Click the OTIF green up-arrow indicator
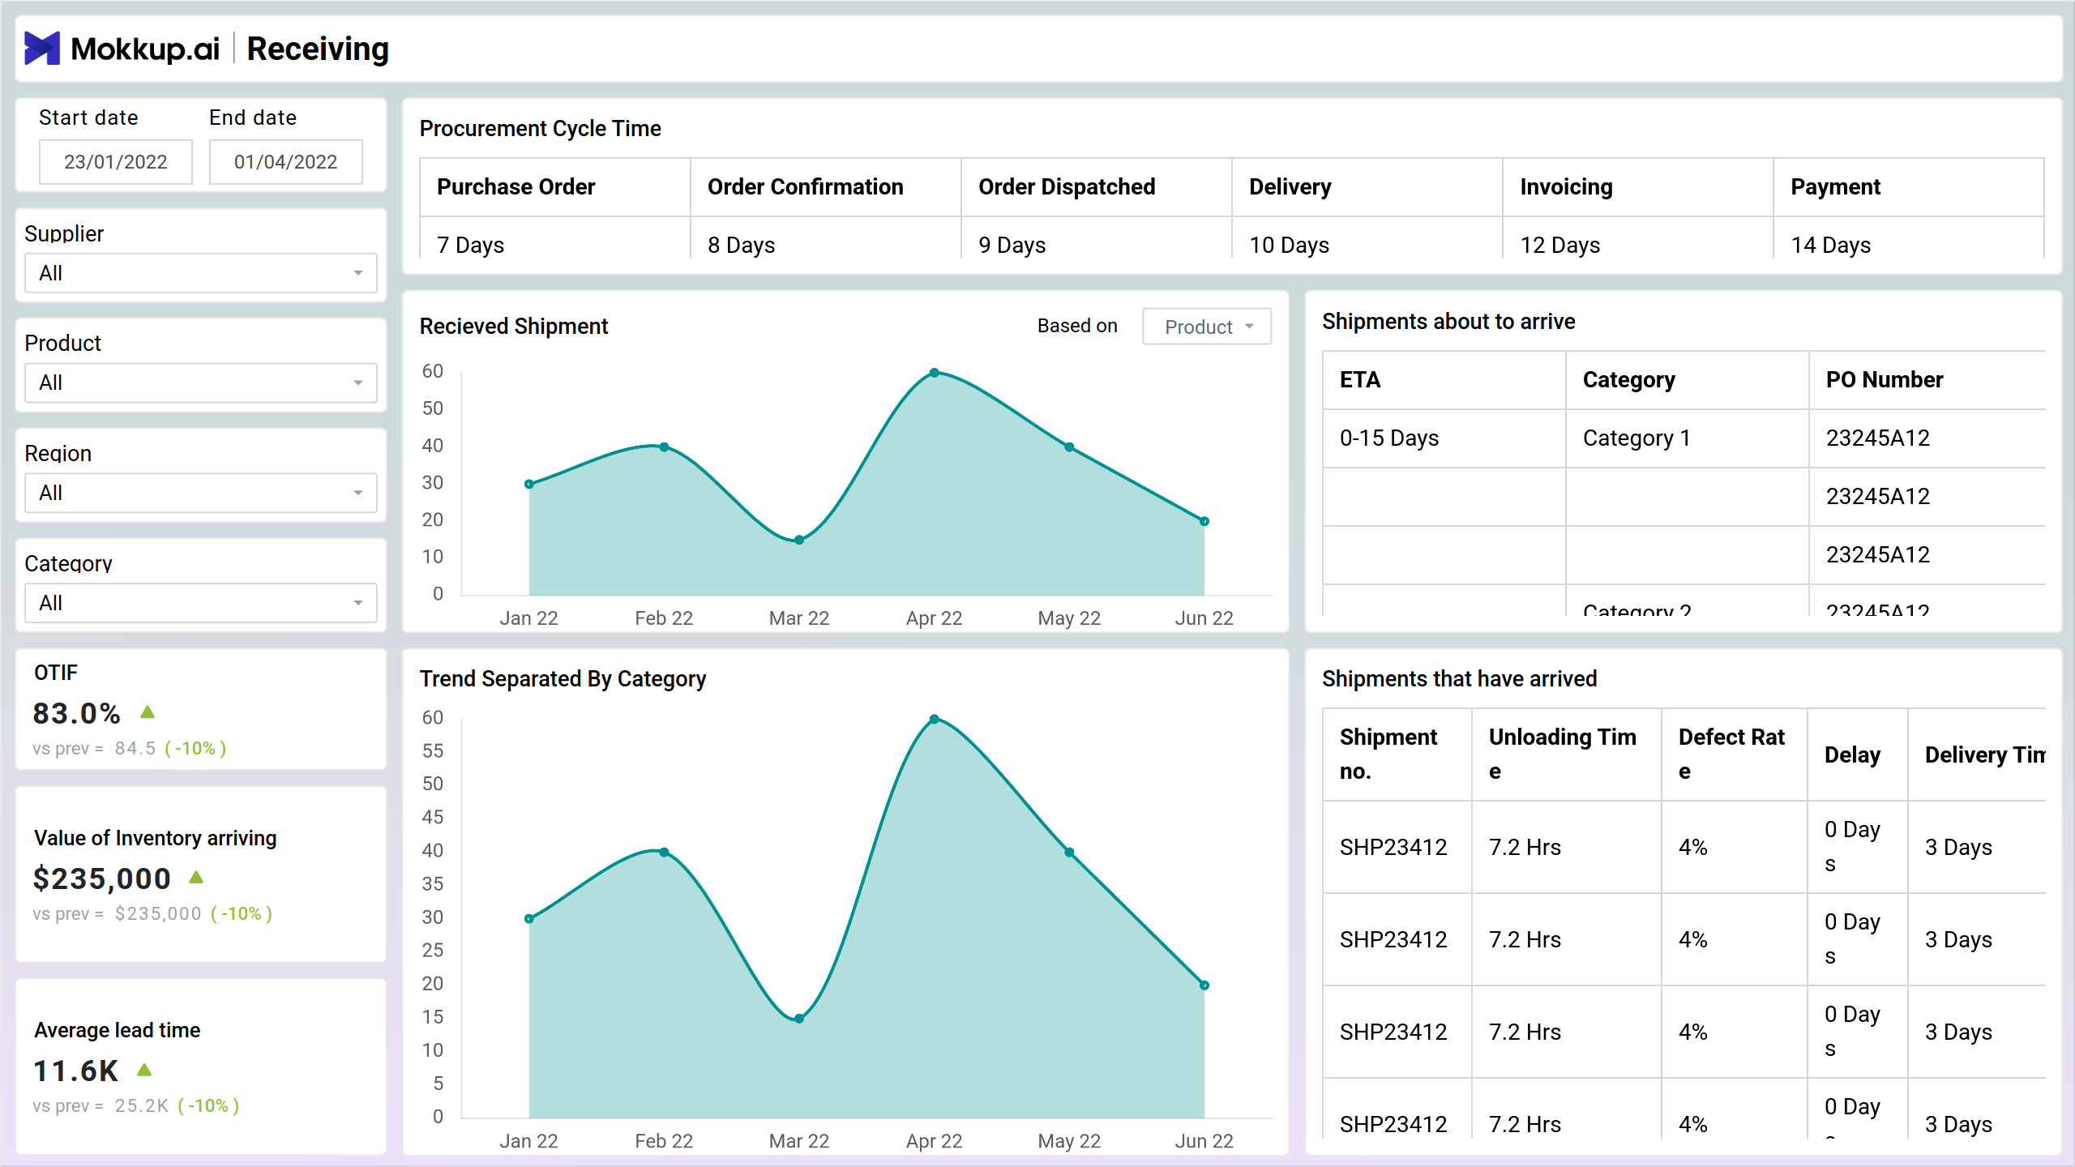This screenshot has width=2075, height=1167. 148,712
